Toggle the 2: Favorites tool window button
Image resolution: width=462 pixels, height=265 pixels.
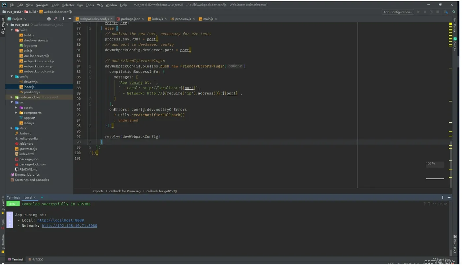3,205
